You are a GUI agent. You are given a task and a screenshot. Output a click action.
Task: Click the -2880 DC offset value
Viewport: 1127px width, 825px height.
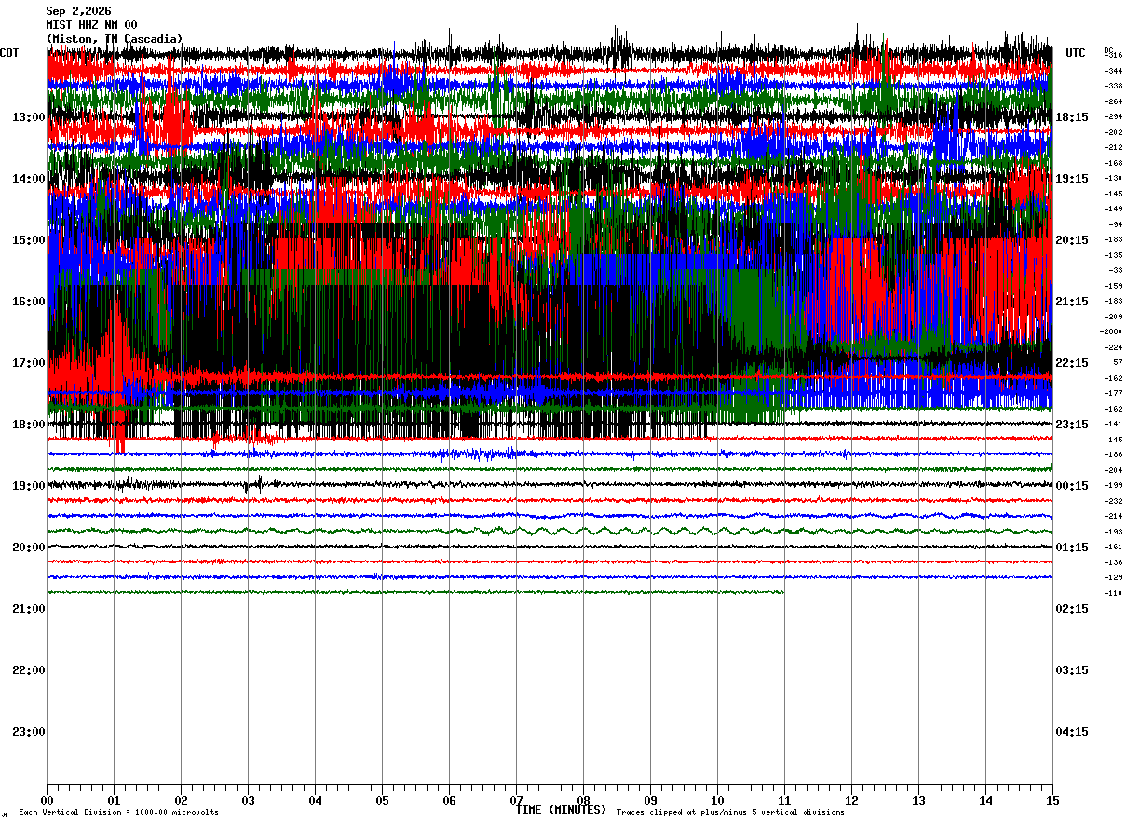(1111, 331)
